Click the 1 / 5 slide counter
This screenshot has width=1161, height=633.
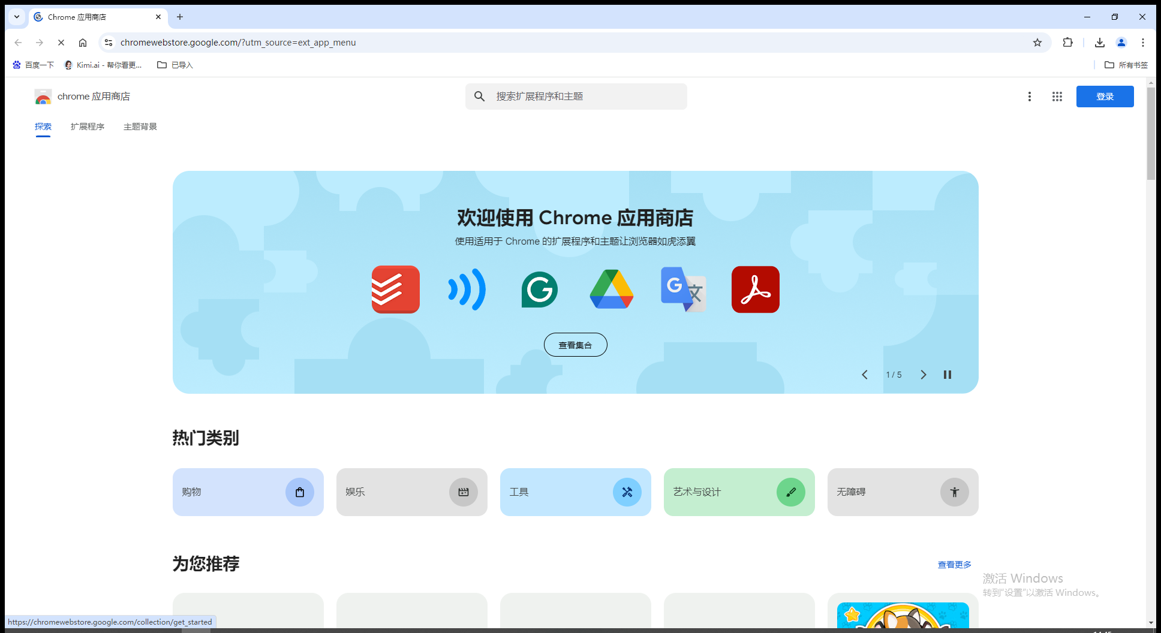click(x=894, y=375)
